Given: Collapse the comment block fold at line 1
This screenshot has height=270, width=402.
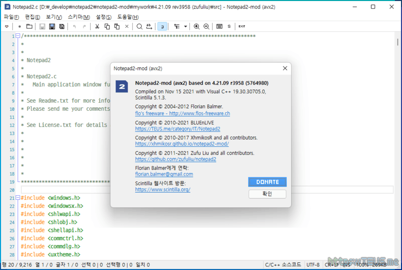Looking at the screenshot, I should (18, 36).
